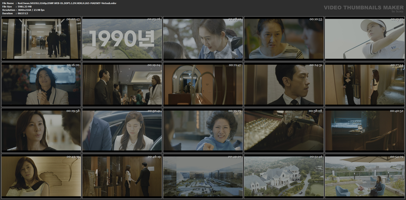
Task: Open the thumbnail stamped 00:35:25
Action: 203,130
